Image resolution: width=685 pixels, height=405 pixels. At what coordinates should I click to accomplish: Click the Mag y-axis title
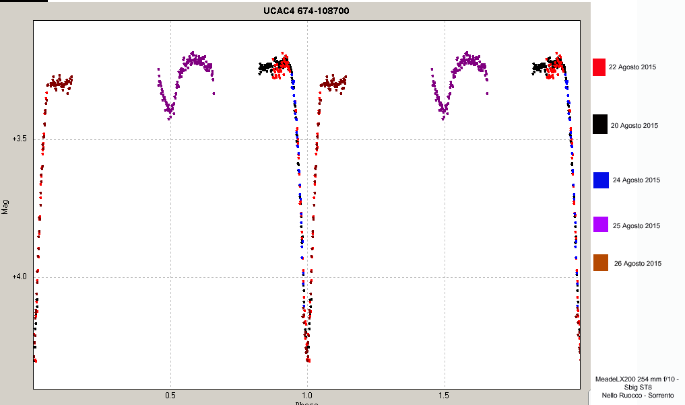tap(5, 207)
